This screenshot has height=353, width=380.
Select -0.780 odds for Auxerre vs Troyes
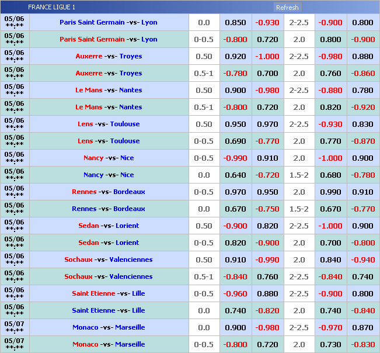(235, 74)
